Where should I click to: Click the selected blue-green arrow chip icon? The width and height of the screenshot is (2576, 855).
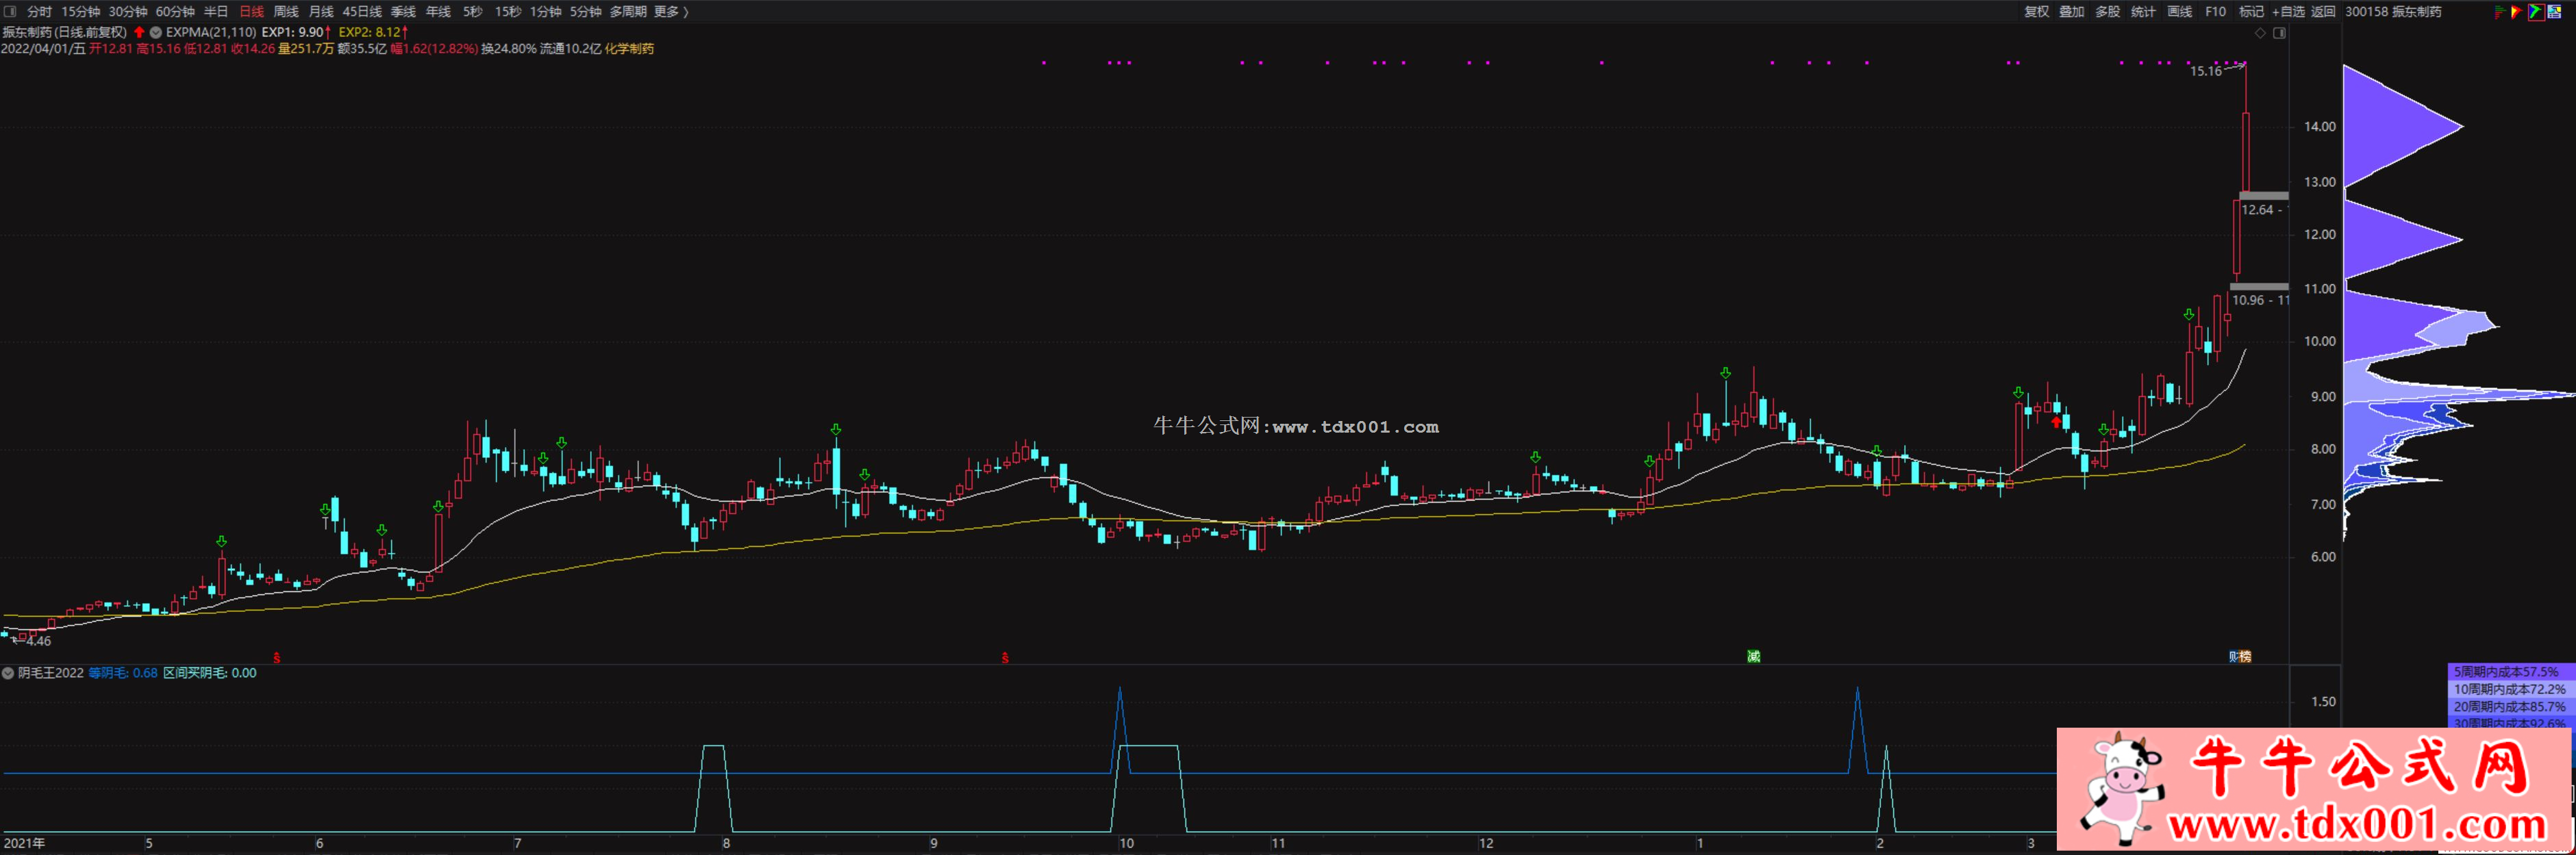(x=2536, y=12)
